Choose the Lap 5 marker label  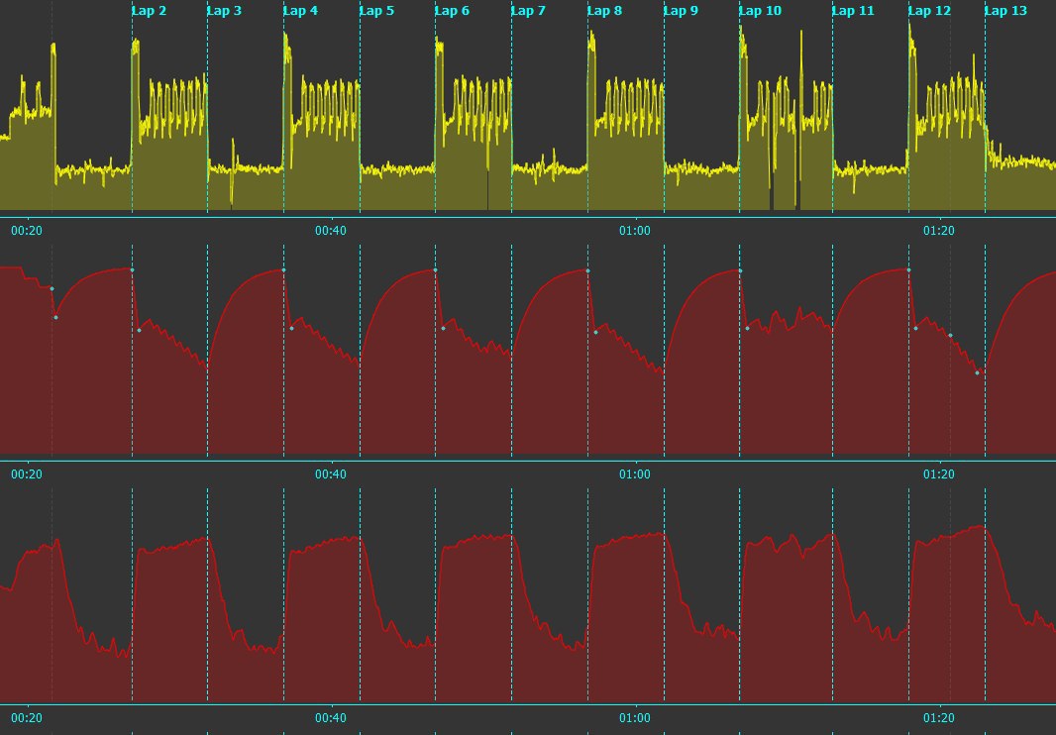pos(376,11)
